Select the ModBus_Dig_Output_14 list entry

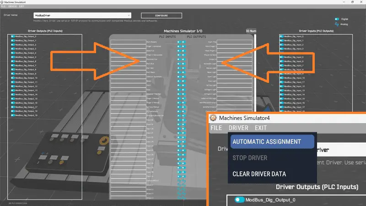(x=24, y=94)
